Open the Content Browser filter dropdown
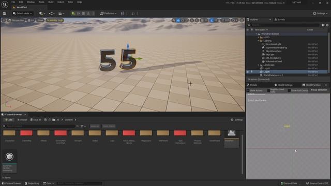This screenshot has width=331, height=186. pos(83,126)
